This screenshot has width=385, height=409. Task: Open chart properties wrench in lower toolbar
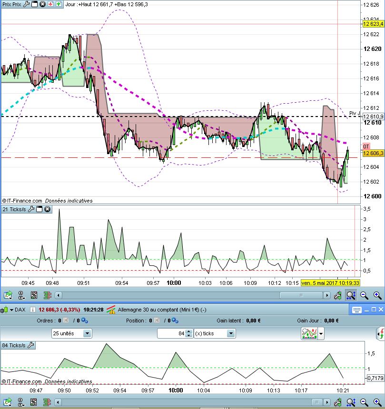click(337, 402)
